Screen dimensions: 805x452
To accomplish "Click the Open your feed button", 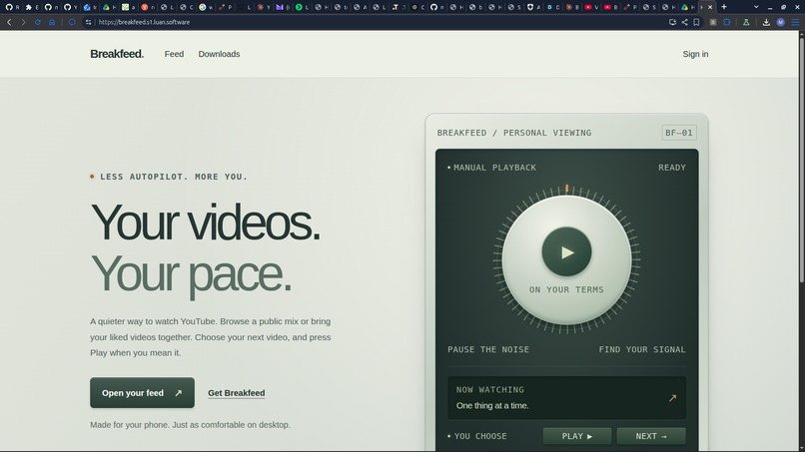I will [x=142, y=393].
